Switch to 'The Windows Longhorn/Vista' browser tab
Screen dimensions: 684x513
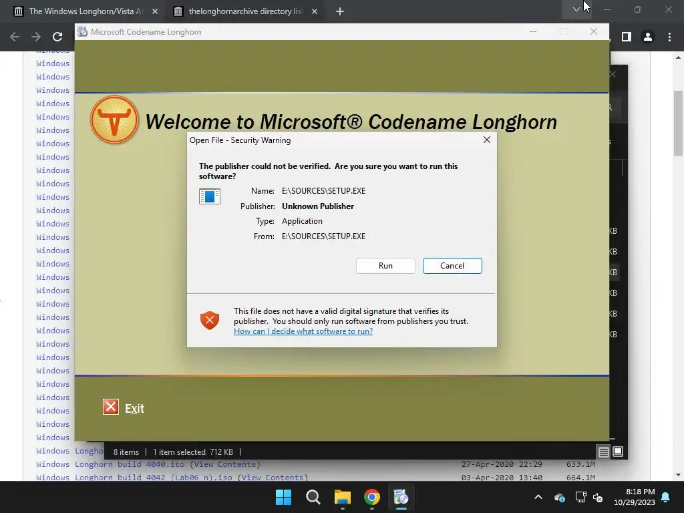pyautogui.click(x=85, y=11)
